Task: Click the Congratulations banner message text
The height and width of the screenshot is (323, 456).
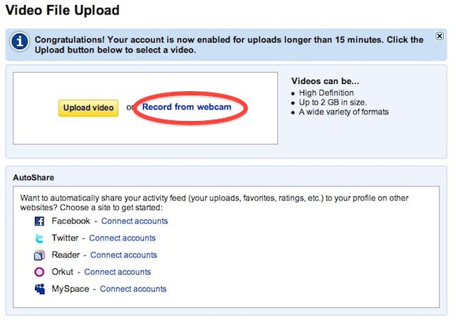Action: click(229, 45)
